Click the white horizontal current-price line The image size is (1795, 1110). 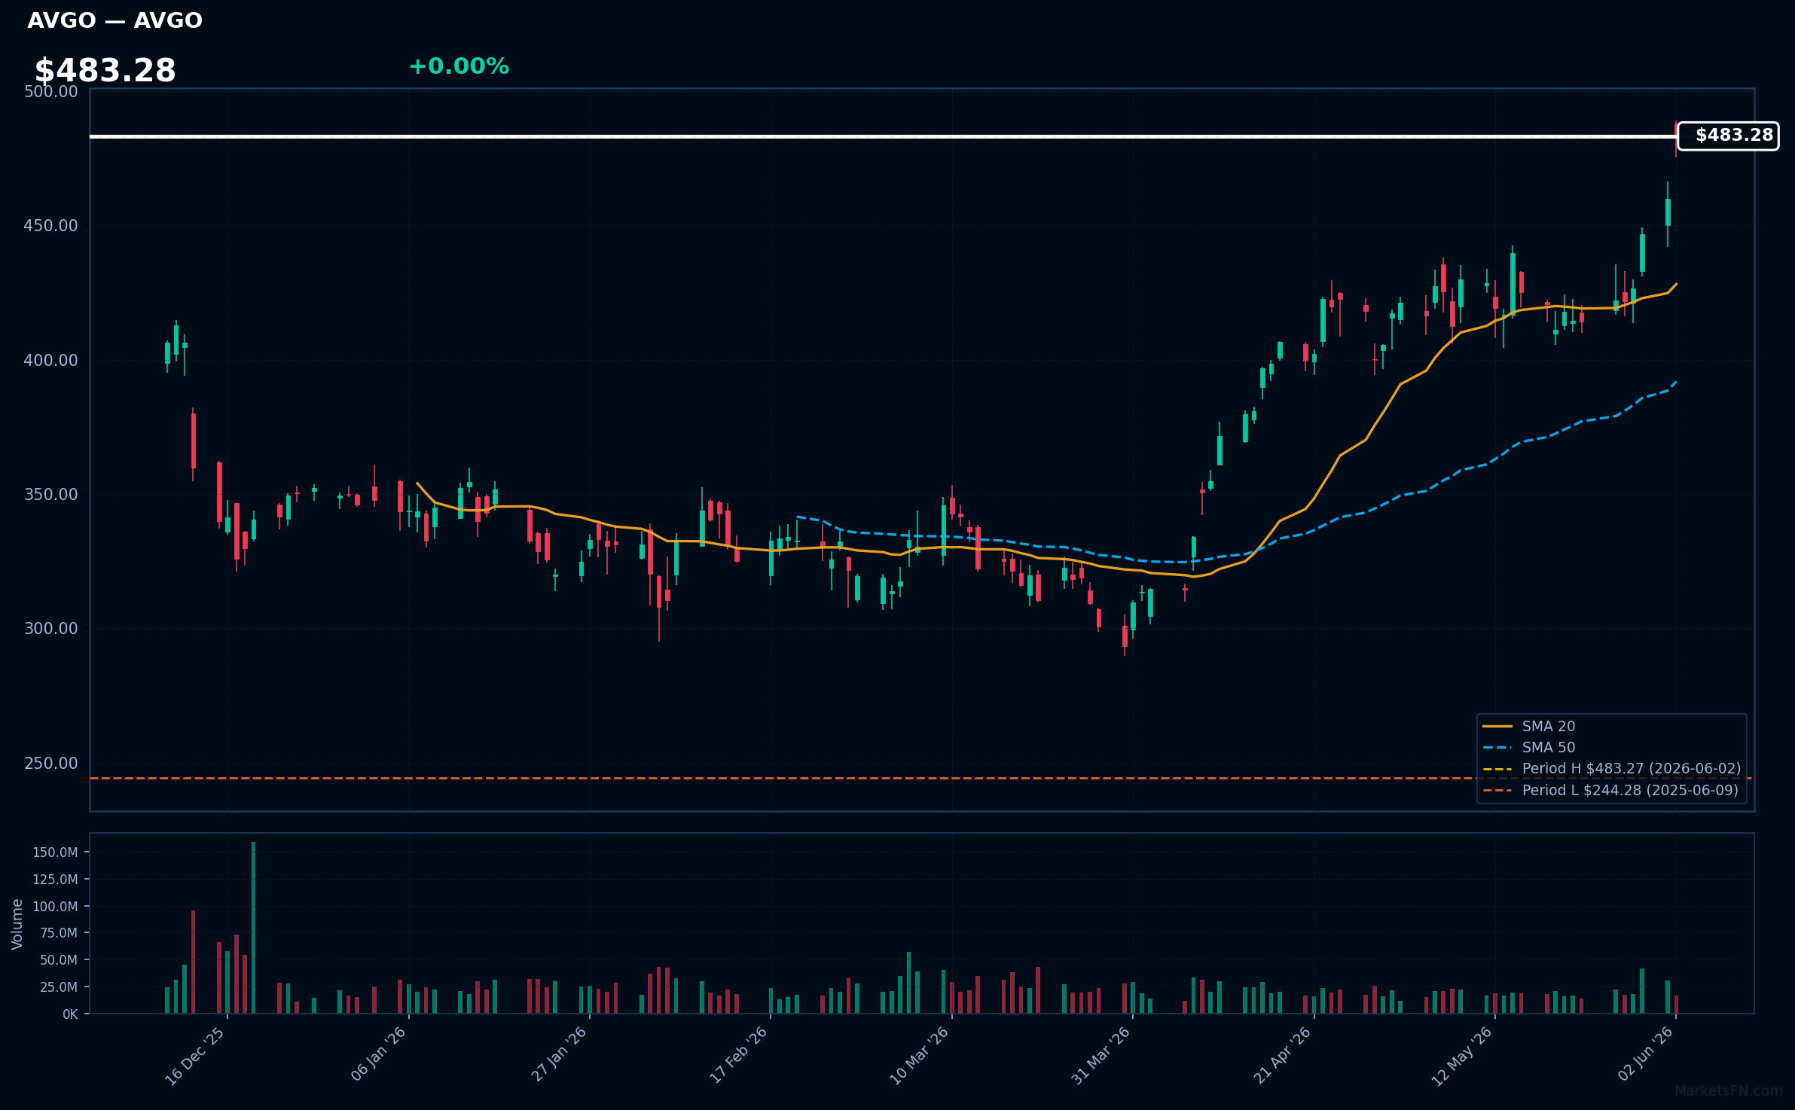[x=883, y=136]
